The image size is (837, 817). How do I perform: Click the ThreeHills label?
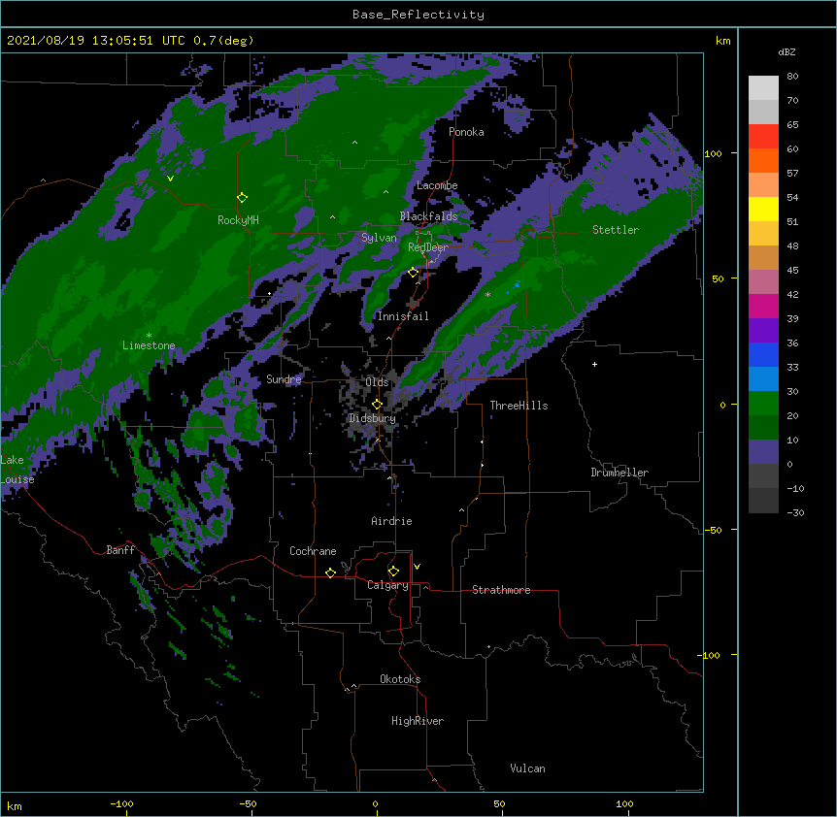[519, 406]
